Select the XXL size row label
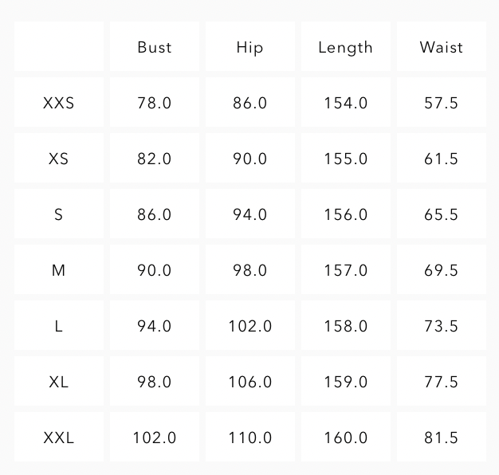The width and height of the screenshot is (499, 475). (58, 438)
